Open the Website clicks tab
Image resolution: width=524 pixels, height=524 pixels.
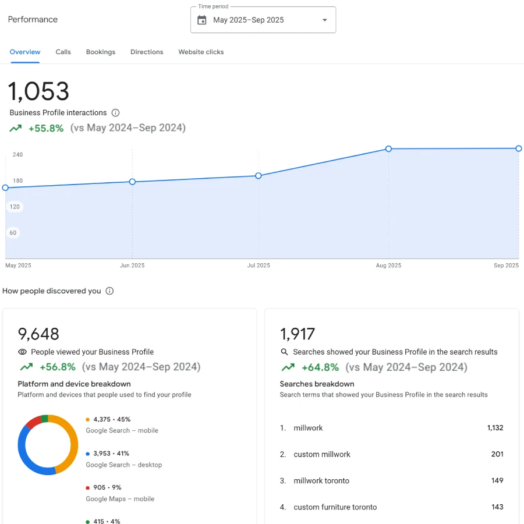tap(201, 52)
